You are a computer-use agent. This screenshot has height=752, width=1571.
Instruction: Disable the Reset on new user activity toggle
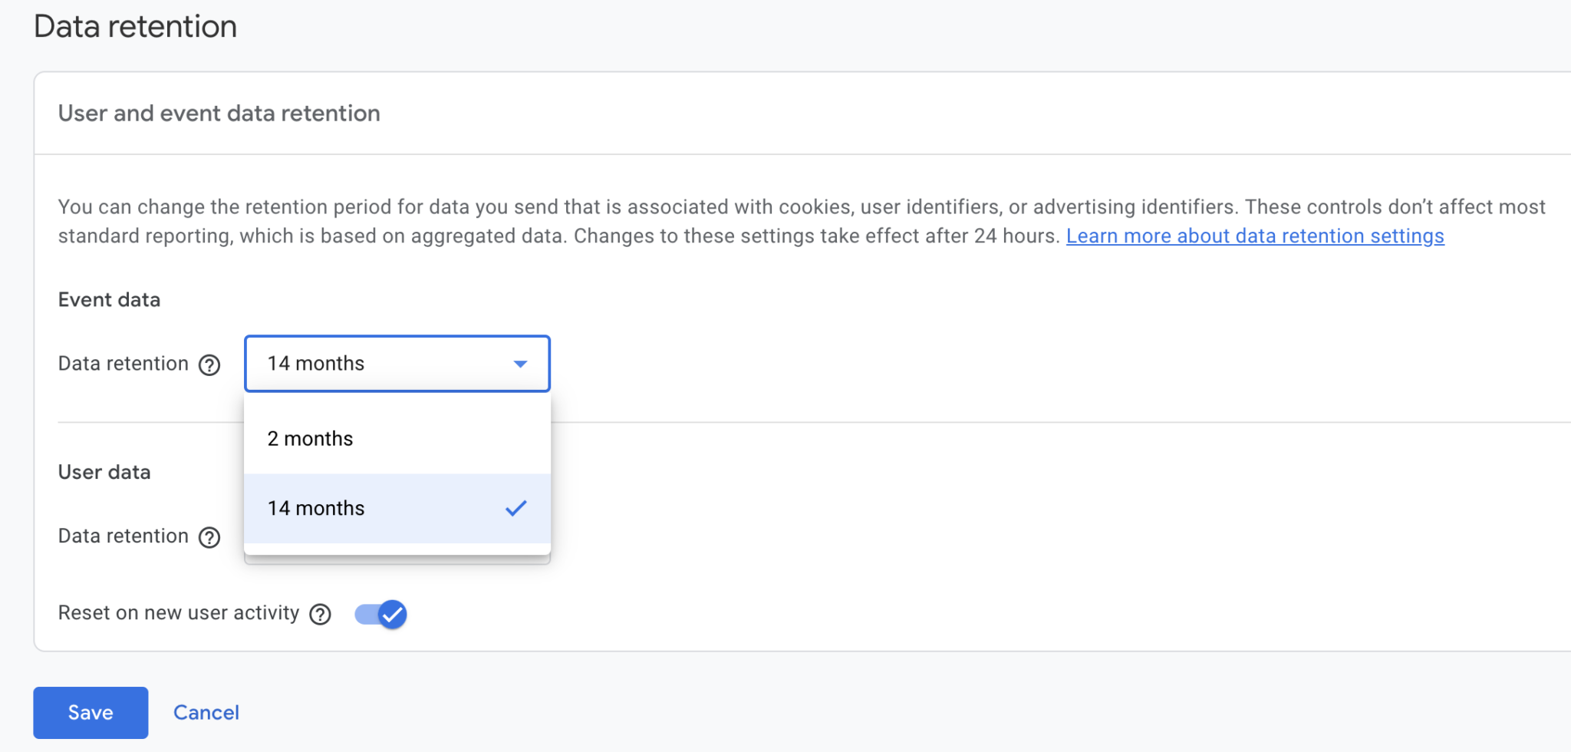click(379, 614)
